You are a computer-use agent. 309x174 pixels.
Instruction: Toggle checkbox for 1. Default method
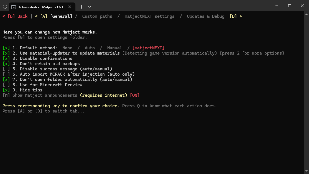click(x=6, y=48)
